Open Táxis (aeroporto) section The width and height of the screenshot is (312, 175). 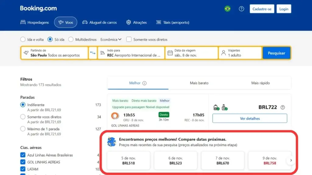[172, 22]
